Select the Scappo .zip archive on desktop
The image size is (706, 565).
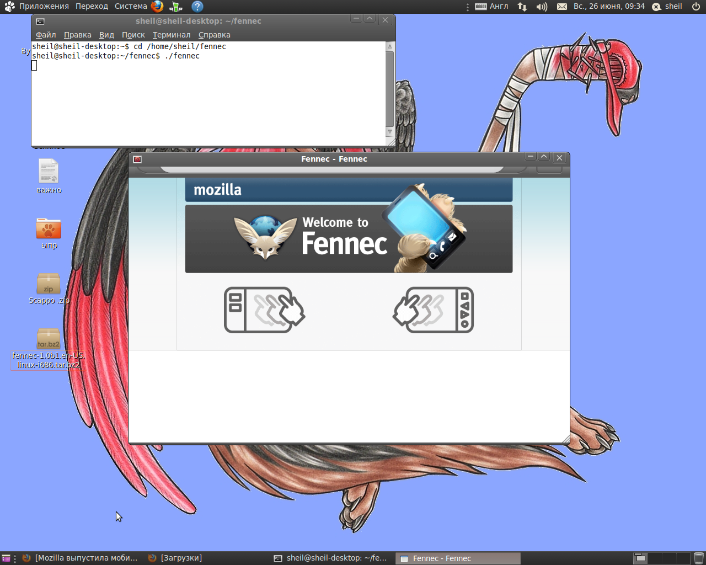[x=49, y=289]
